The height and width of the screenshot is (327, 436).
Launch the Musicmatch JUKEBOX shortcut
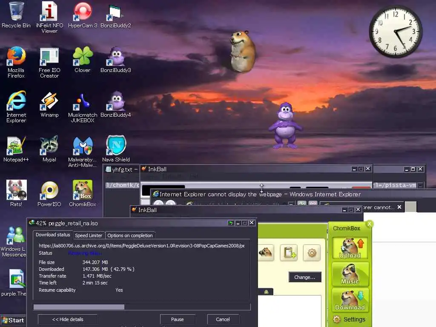coord(83,108)
